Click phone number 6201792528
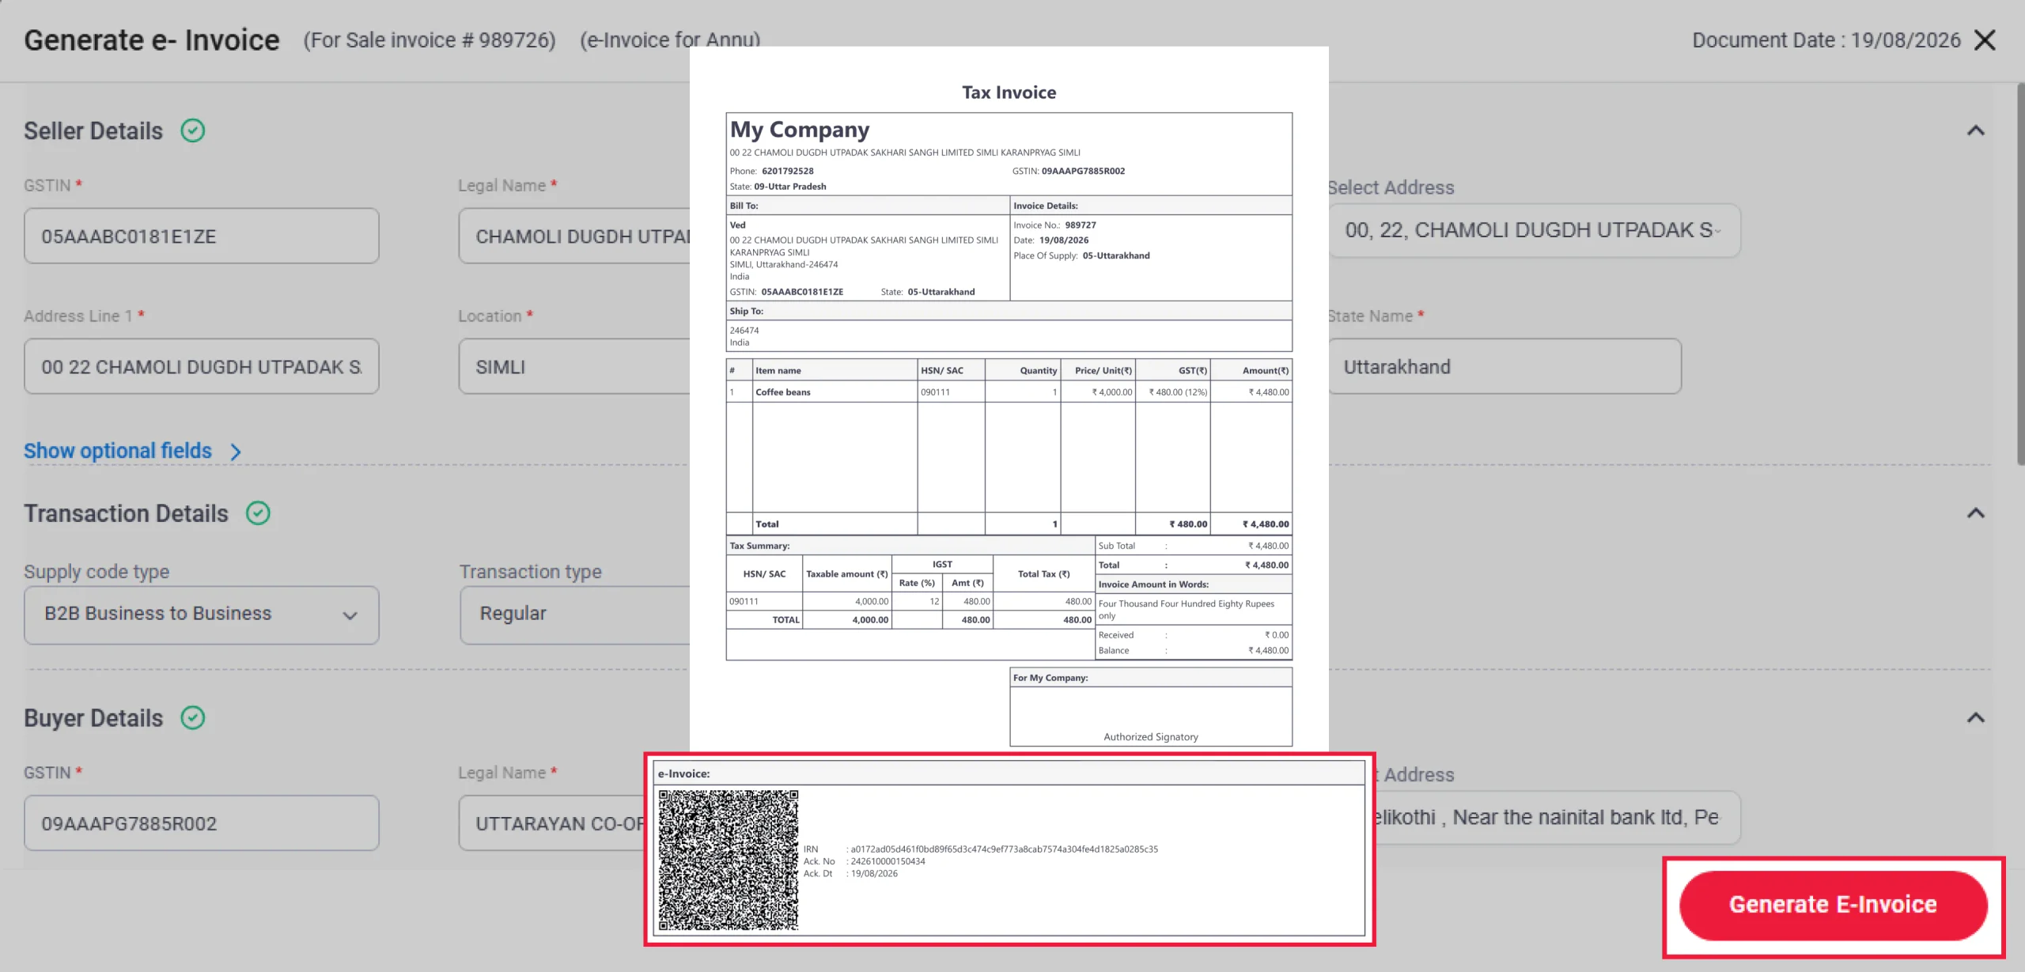The image size is (2025, 972). pyautogui.click(x=787, y=171)
